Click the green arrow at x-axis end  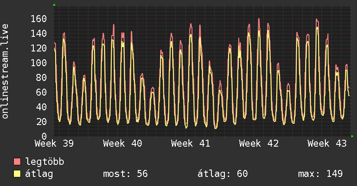[352, 136]
